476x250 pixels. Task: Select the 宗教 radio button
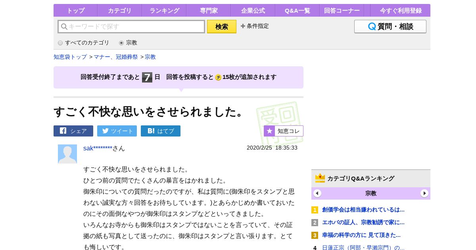[121, 43]
